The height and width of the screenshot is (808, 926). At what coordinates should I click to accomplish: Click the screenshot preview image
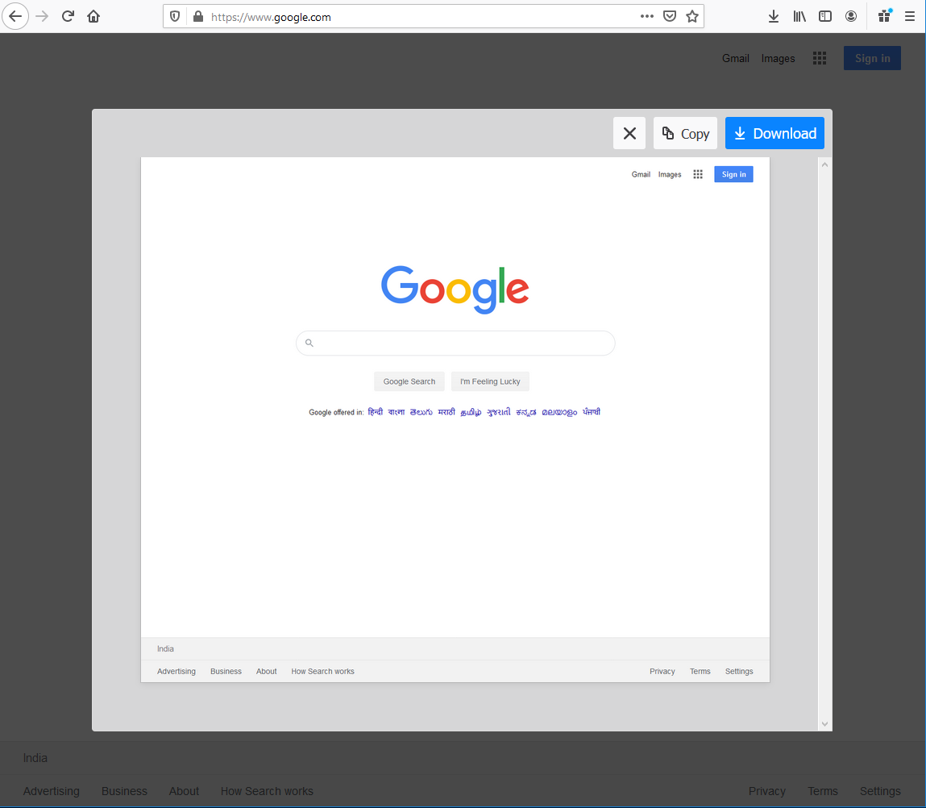tap(455, 419)
